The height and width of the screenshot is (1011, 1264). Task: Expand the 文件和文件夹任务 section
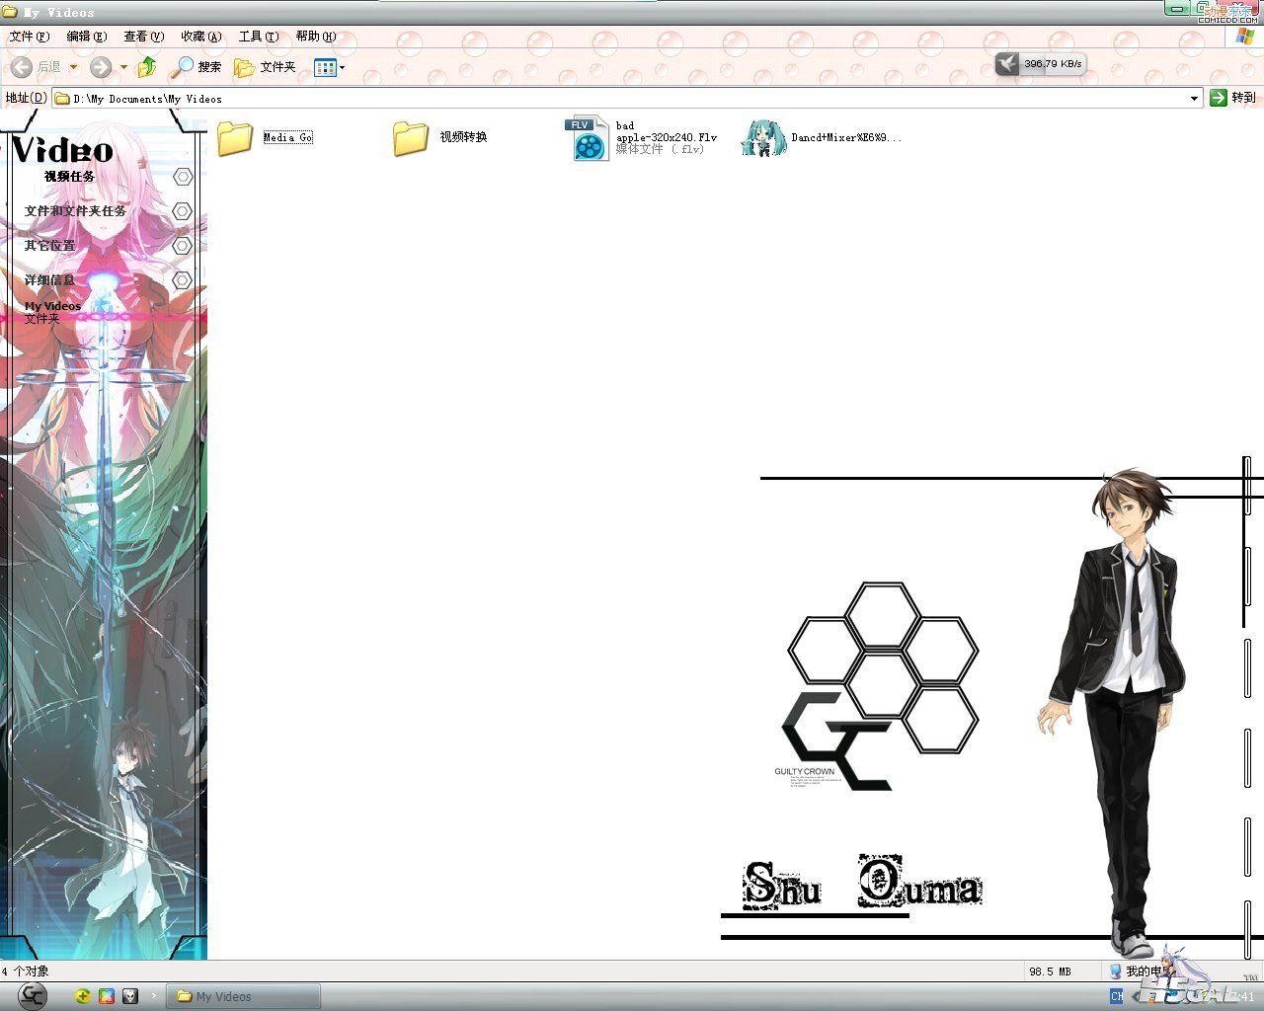(182, 211)
